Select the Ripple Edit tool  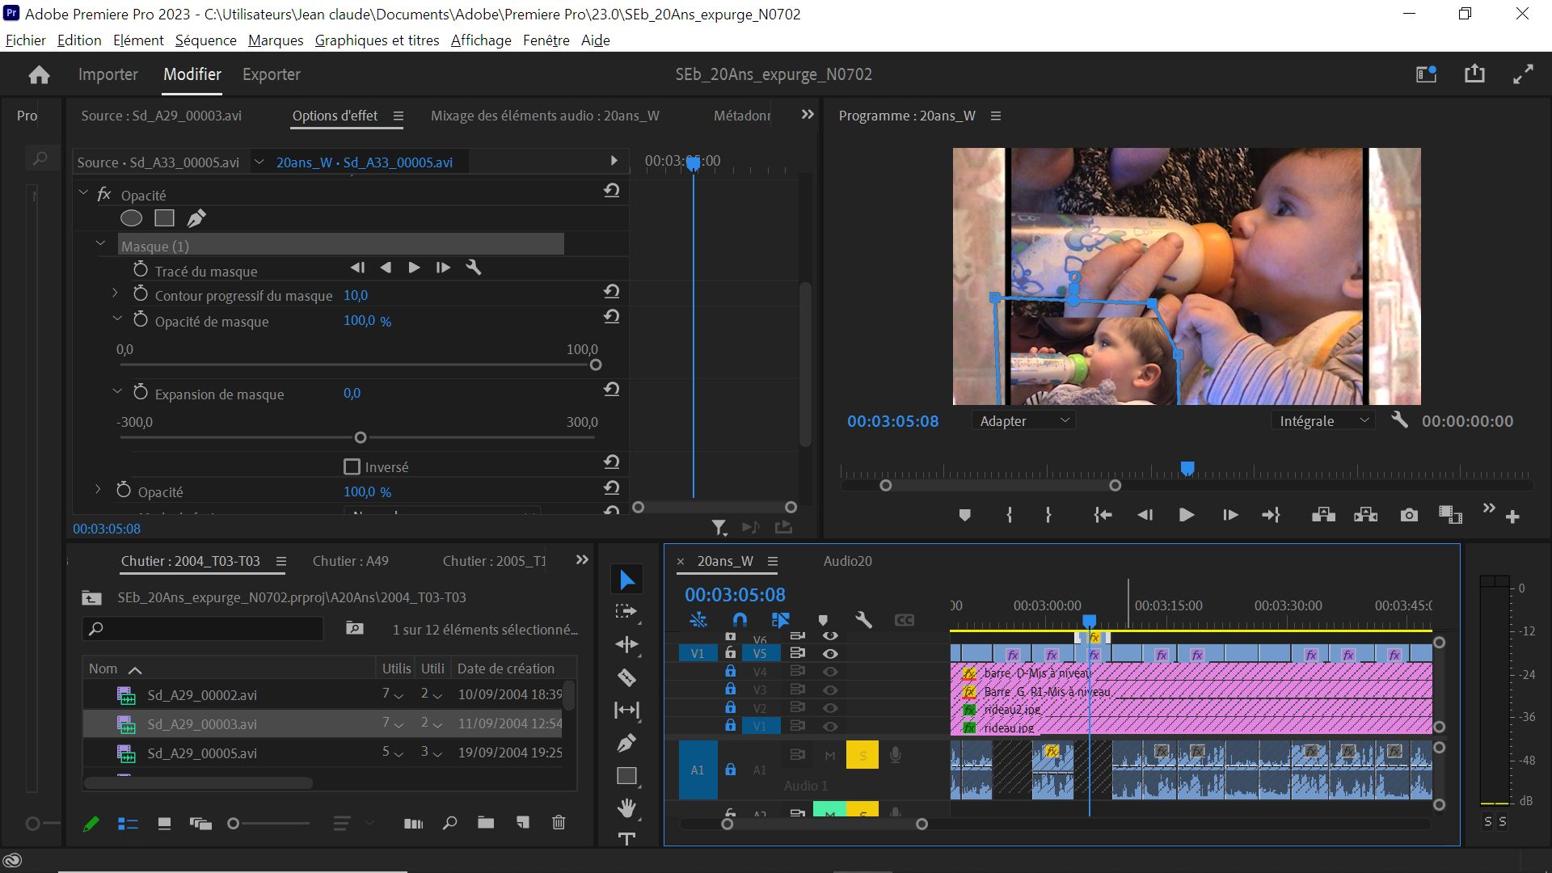point(626,644)
